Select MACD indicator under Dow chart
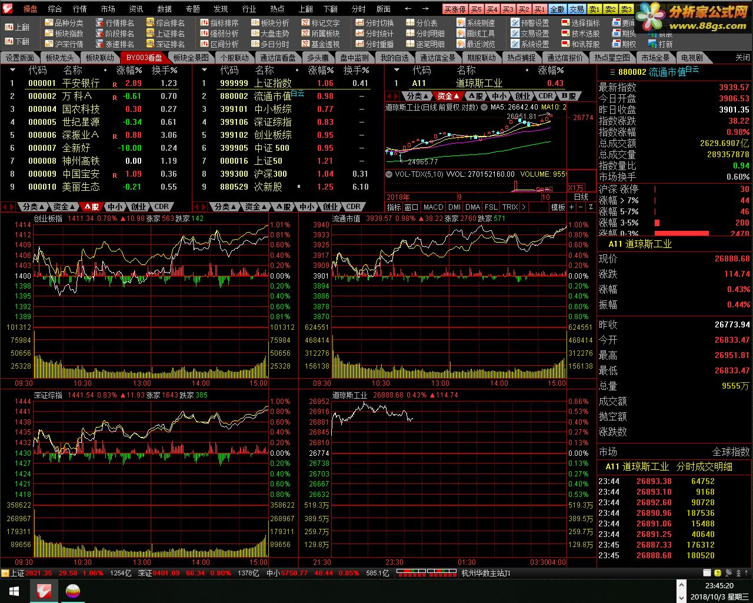Viewport: 753px width, 603px height. 433,207
